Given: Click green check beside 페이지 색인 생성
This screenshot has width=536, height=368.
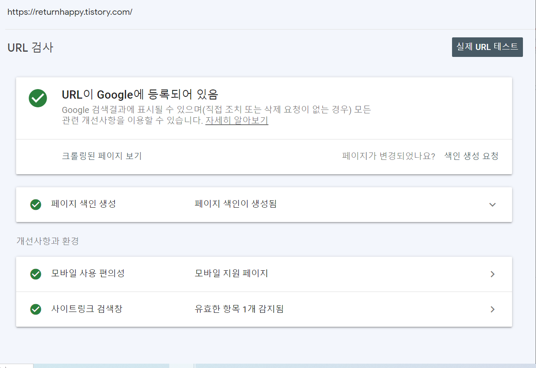Looking at the screenshot, I should (36, 205).
